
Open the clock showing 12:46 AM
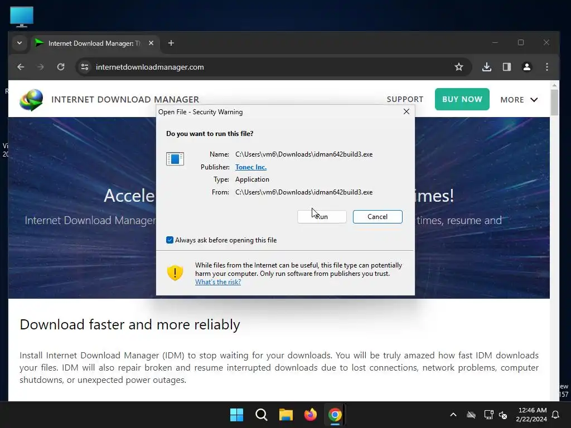tap(531, 415)
